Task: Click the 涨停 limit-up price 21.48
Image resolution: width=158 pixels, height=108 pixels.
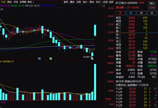Action: point(132,52)
